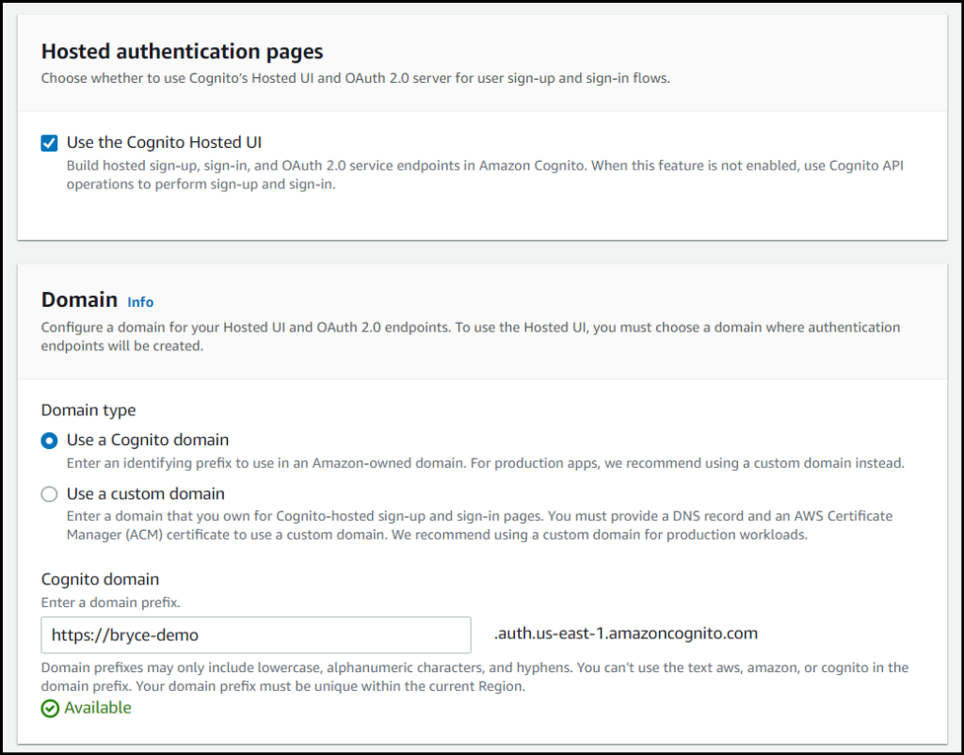Click the green Available checkmark icon
964x755 pixels.
pyautogui.click(x=49, y=707)
